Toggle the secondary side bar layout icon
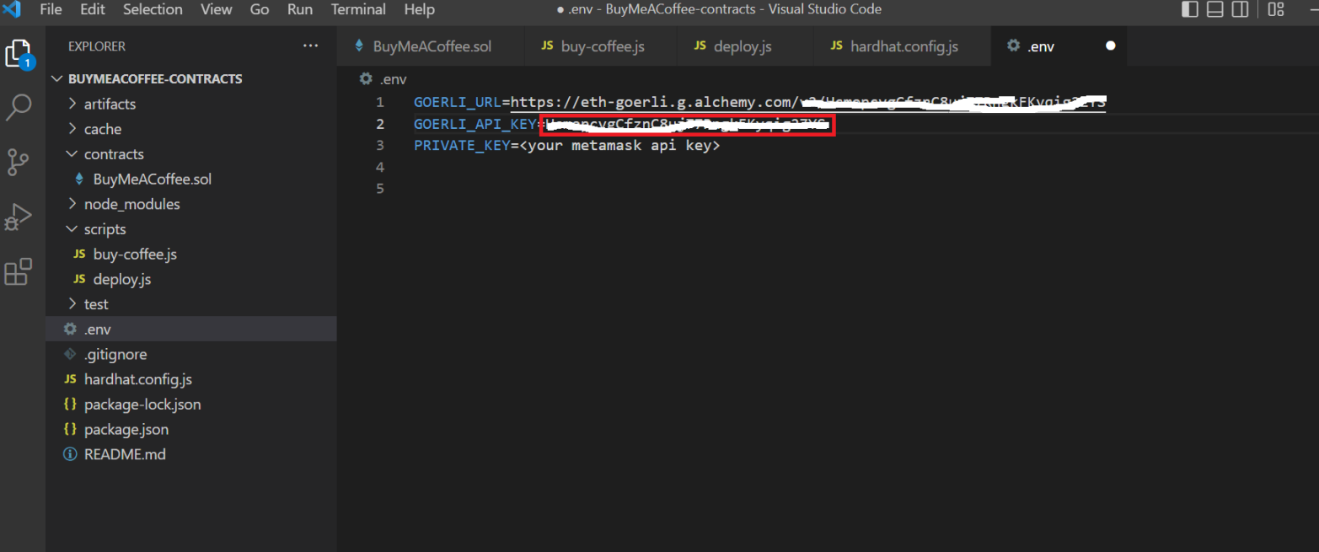The height and width of the screenshot is (552, 1319). (1240, 10)
